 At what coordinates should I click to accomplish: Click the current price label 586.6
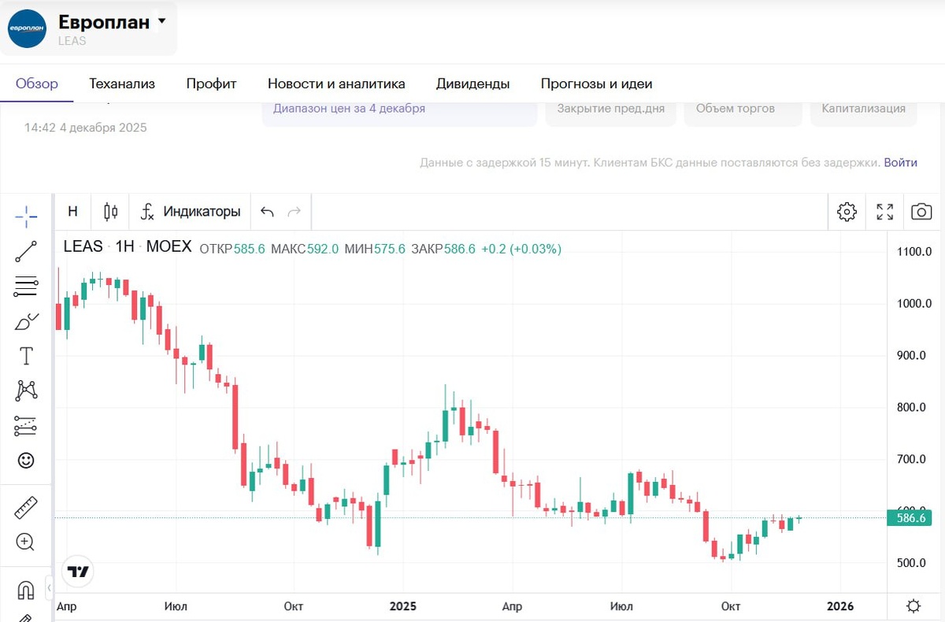[910, 517]
